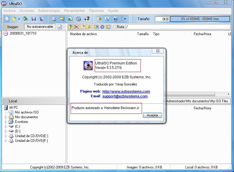The image size is (234, 172).
Task: Open the Acciones menu
Action: point(27,11)
